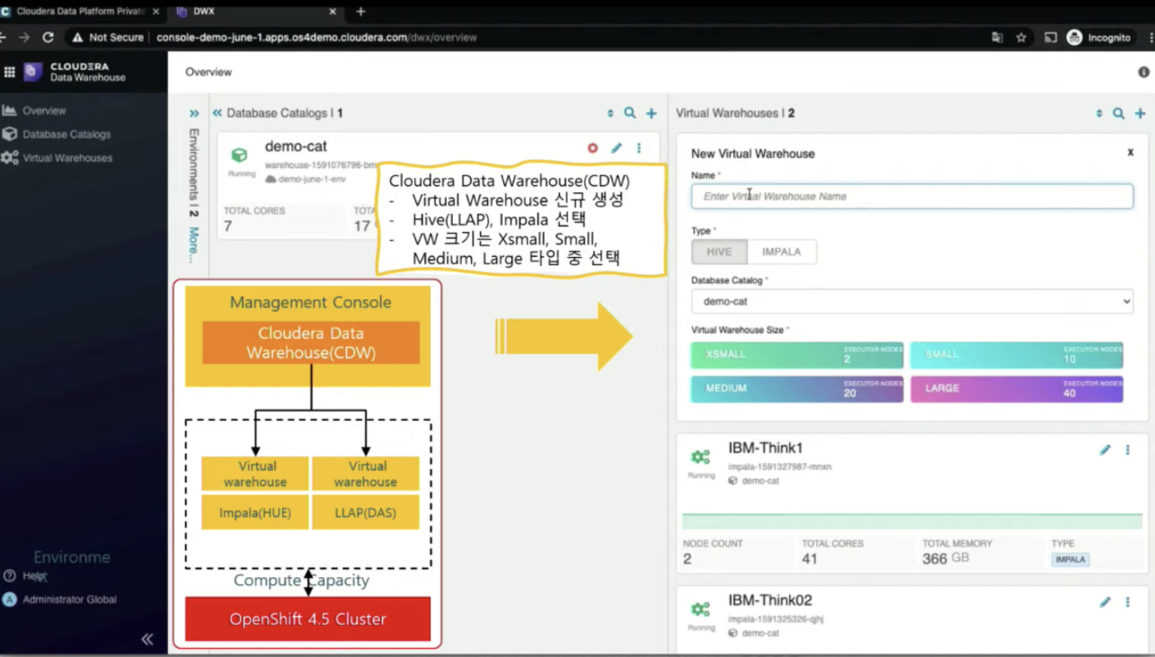Reload the page
Image resolution: width=1155 pixels, height=657 pixels.
pos(48,38)
